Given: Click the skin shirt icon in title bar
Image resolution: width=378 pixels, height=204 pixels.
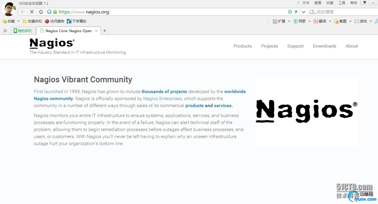Looking at the screenshot, I should click(x=365, y=2).
